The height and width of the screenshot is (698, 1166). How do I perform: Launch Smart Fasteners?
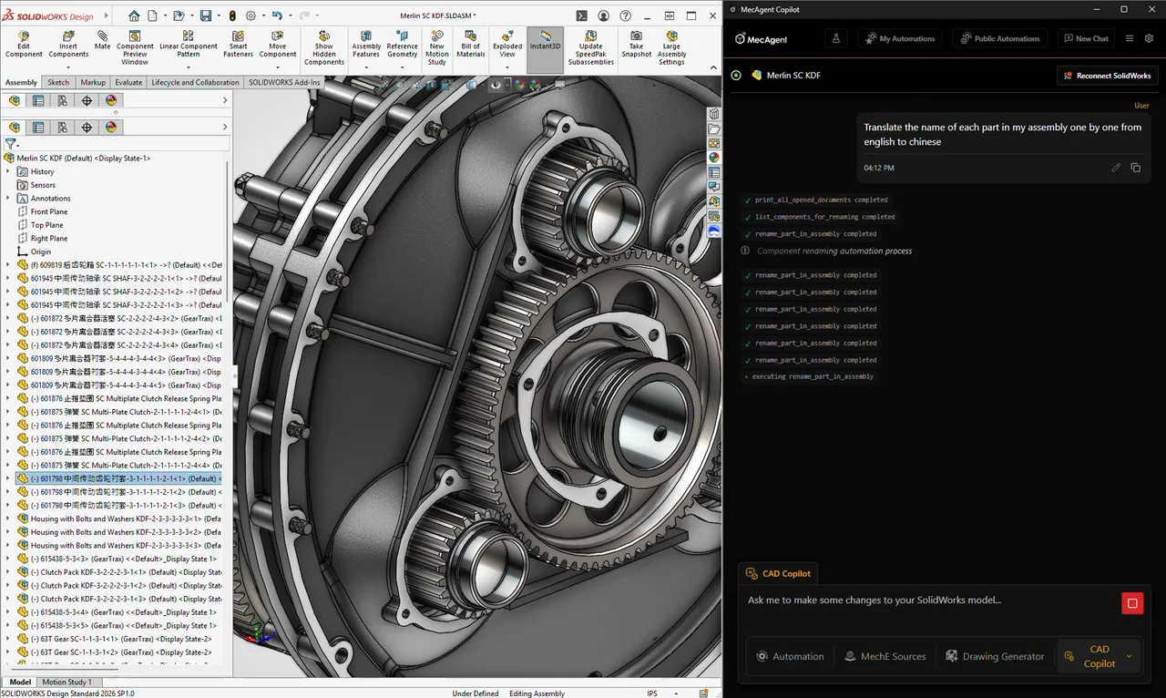point(239,46)
